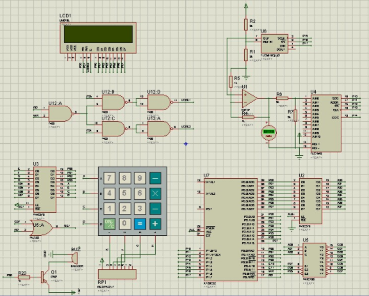369x296 pixels.
Task: Select the U4 ADC chip body
Action: [x=325, y=123]
